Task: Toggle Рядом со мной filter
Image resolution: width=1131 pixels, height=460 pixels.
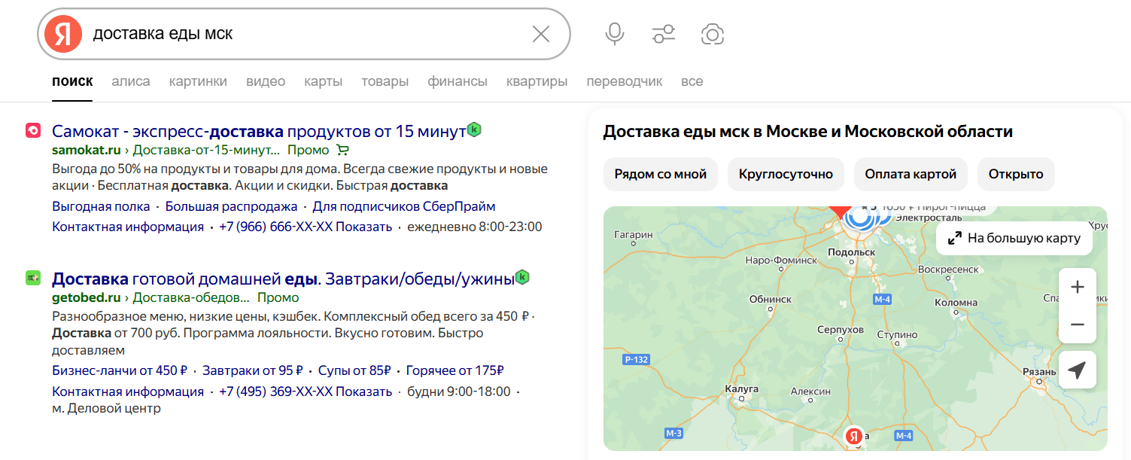Action: coord(661,174)
